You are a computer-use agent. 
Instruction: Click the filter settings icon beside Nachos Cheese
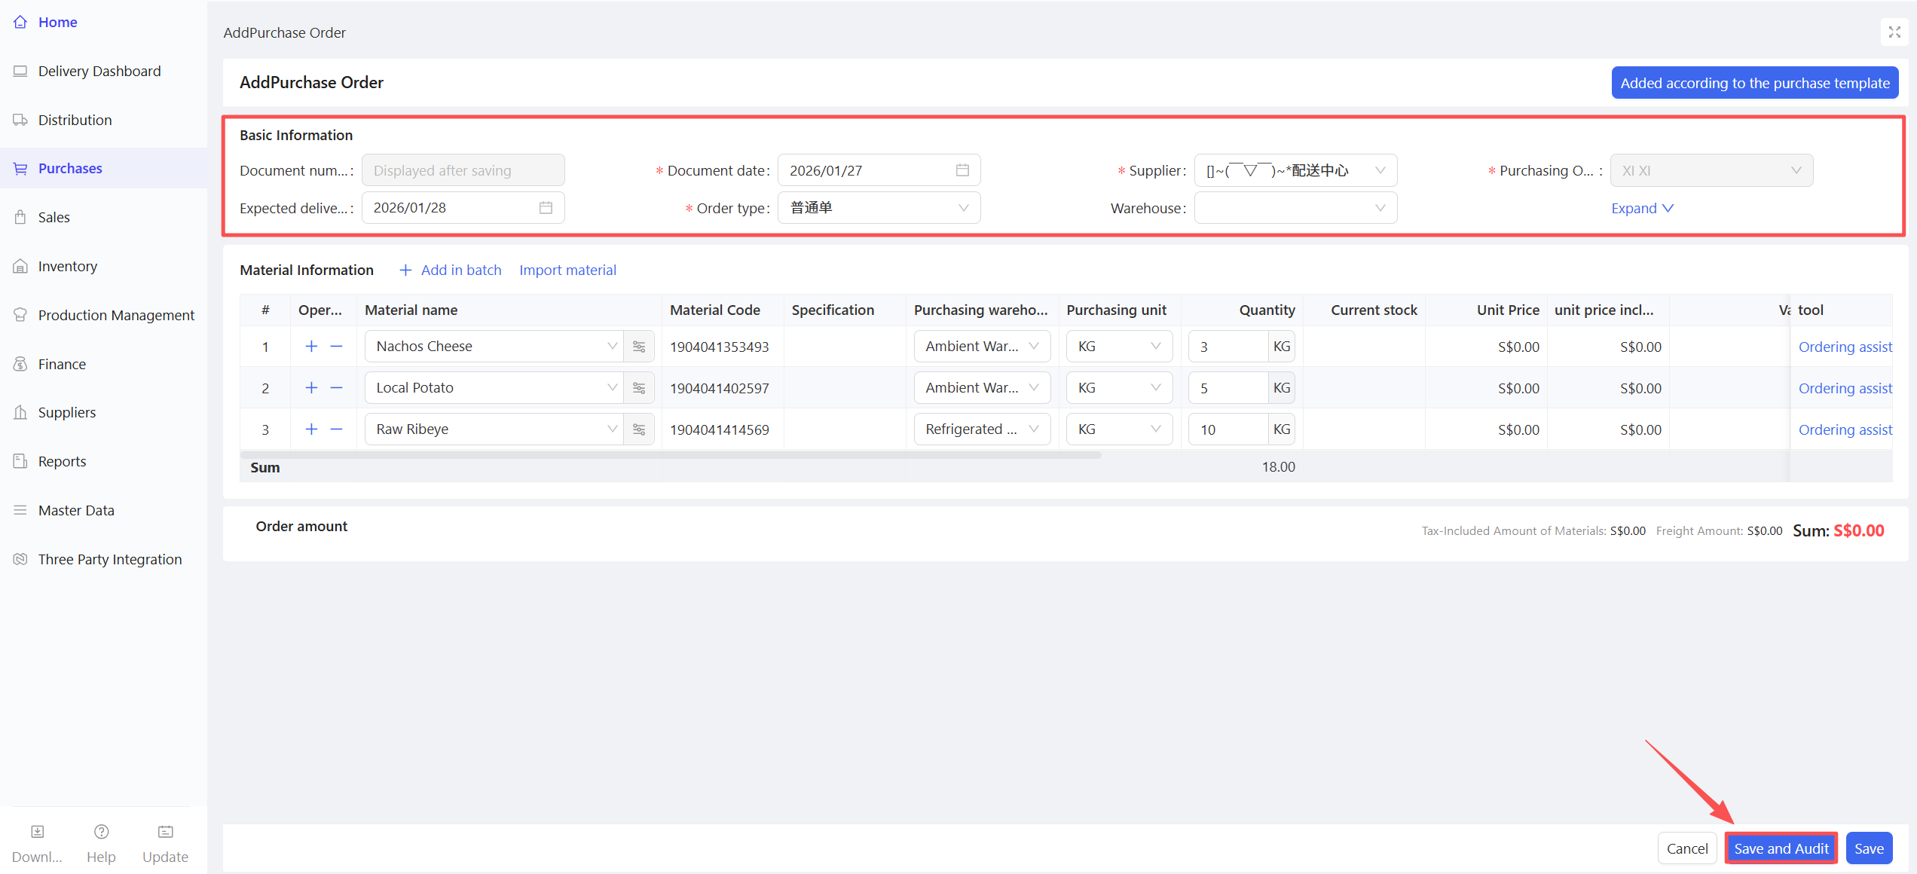(x=639, y=347)
